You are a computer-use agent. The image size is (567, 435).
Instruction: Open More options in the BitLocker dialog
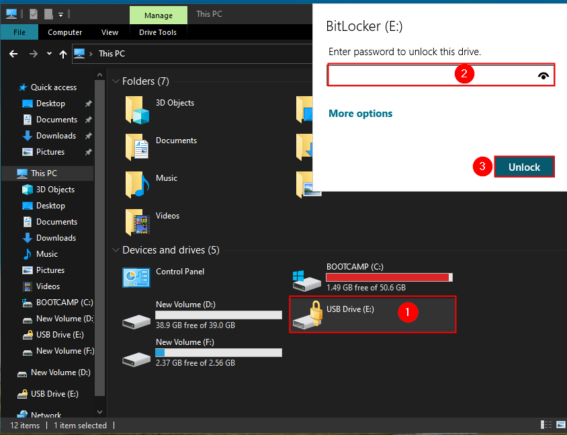360,113
